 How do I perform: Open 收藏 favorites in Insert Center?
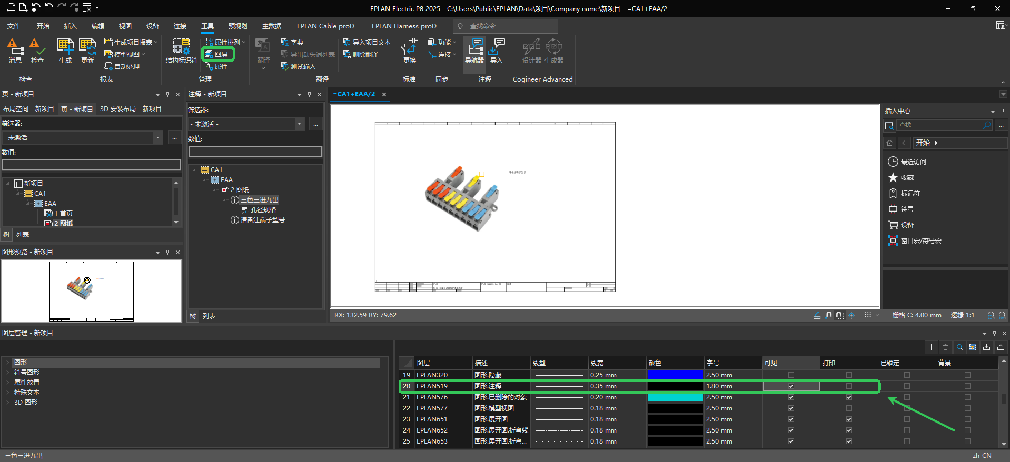tap(901, 177)
